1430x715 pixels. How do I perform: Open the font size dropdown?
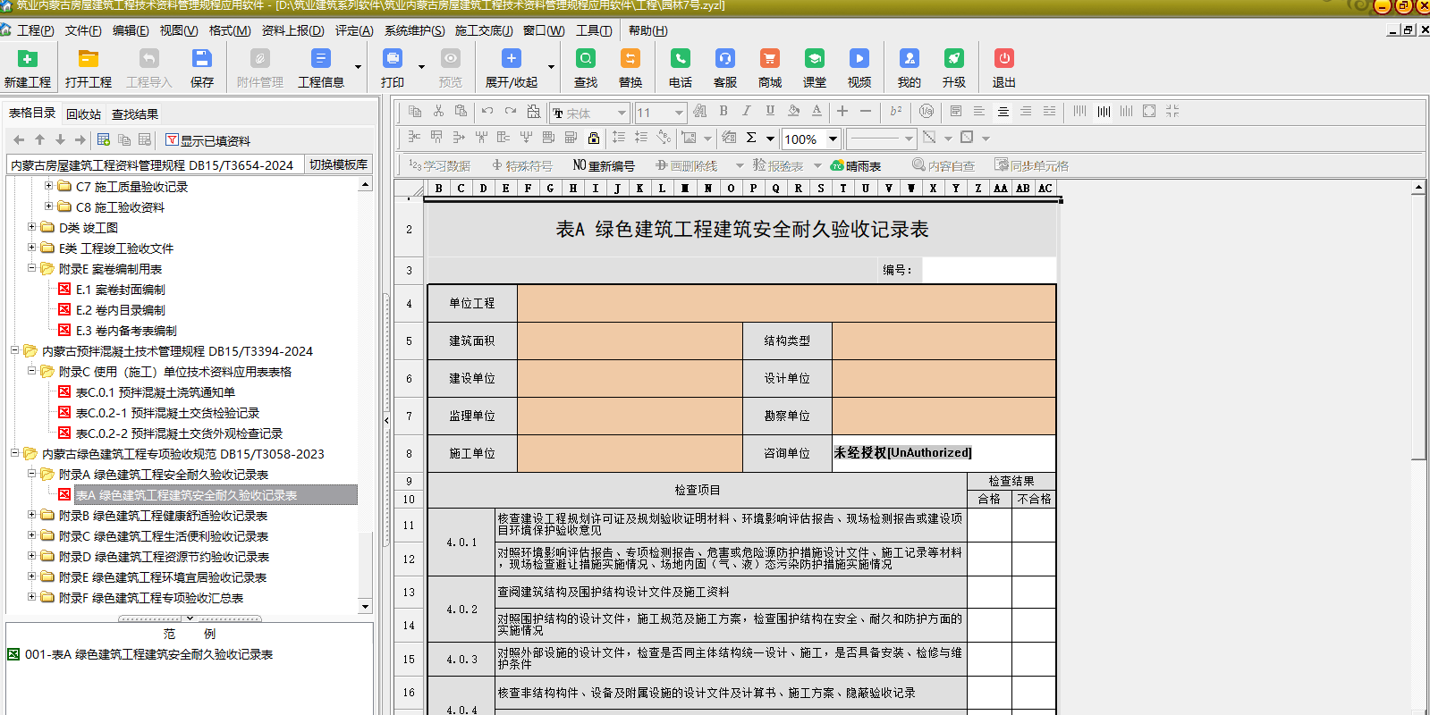click(x=679, y=113)
